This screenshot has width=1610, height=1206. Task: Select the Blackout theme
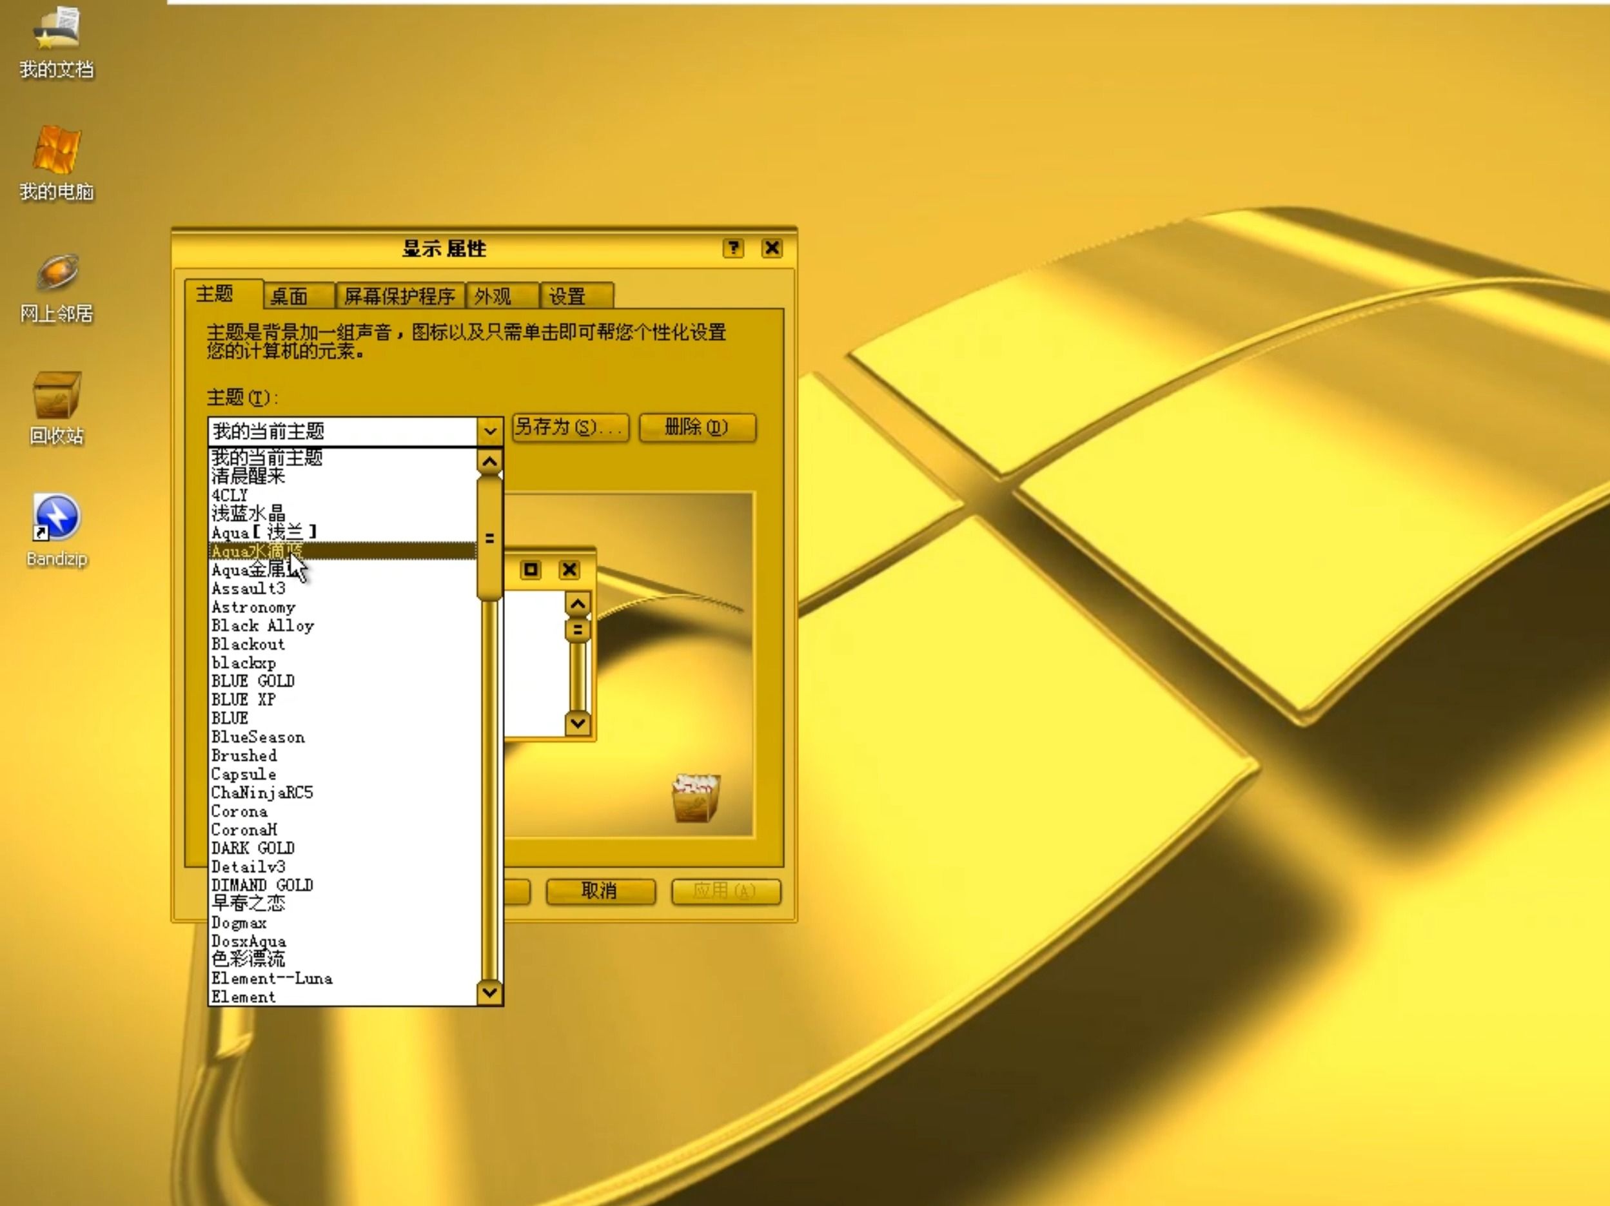click(x=343, y=644)
